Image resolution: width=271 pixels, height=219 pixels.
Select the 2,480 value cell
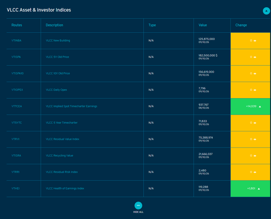[x=212, y=172]
